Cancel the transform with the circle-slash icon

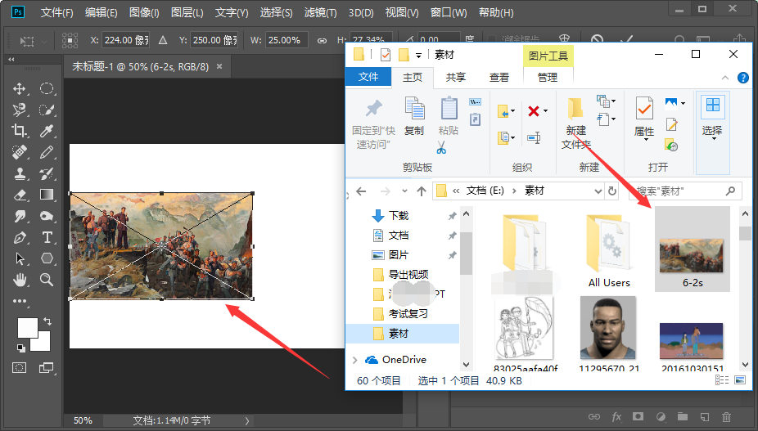(x=597, y=40)
